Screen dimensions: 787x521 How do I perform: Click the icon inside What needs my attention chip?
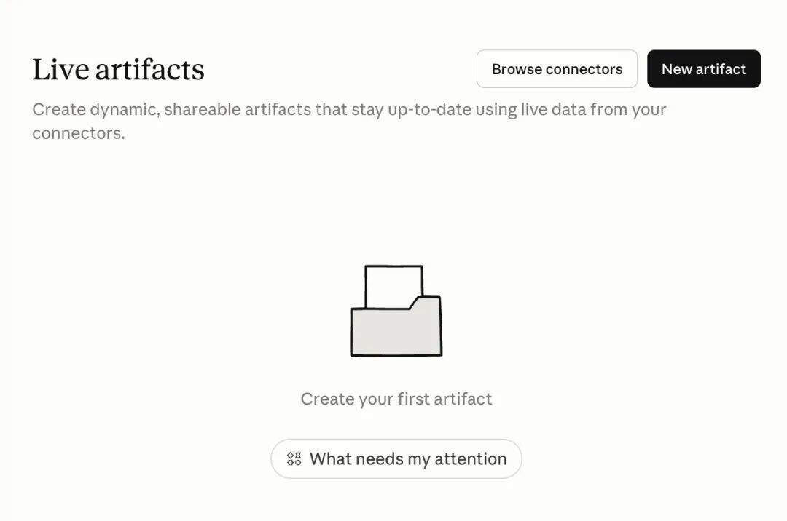tap(294, 458)
